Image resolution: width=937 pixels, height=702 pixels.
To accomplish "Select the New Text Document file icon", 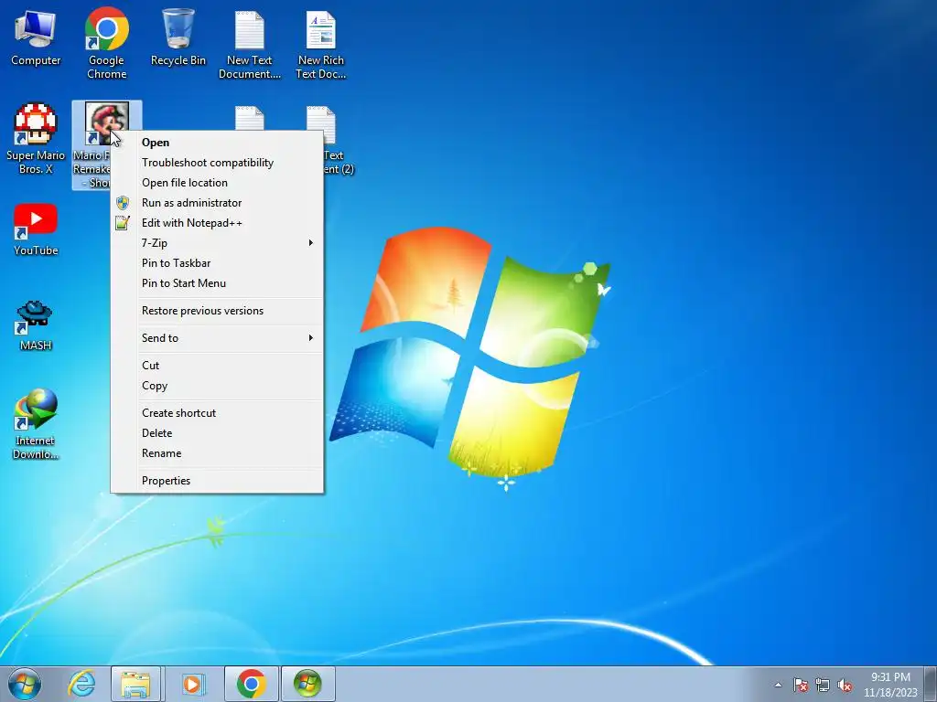I will [249, 45].
